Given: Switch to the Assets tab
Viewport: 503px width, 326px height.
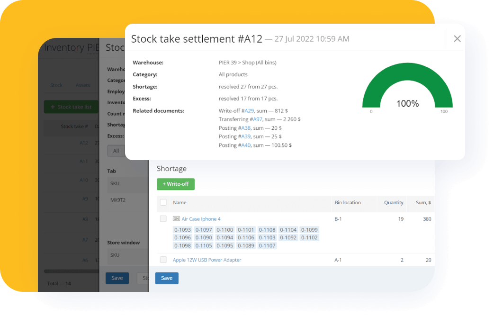Looking at the screenshot, I should pyautogui.click(x=83, y=85).
